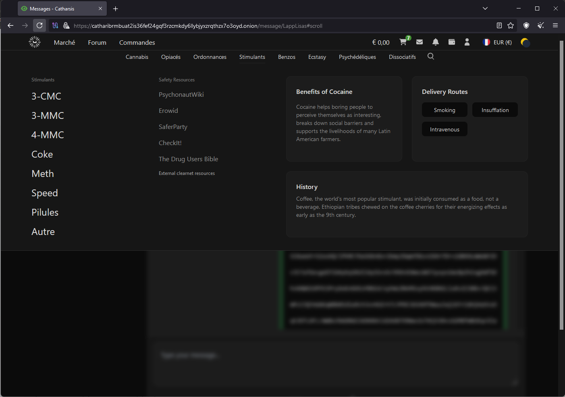
Task: Open the EUR (€) currency selector
Action: [x=498, y=42]
